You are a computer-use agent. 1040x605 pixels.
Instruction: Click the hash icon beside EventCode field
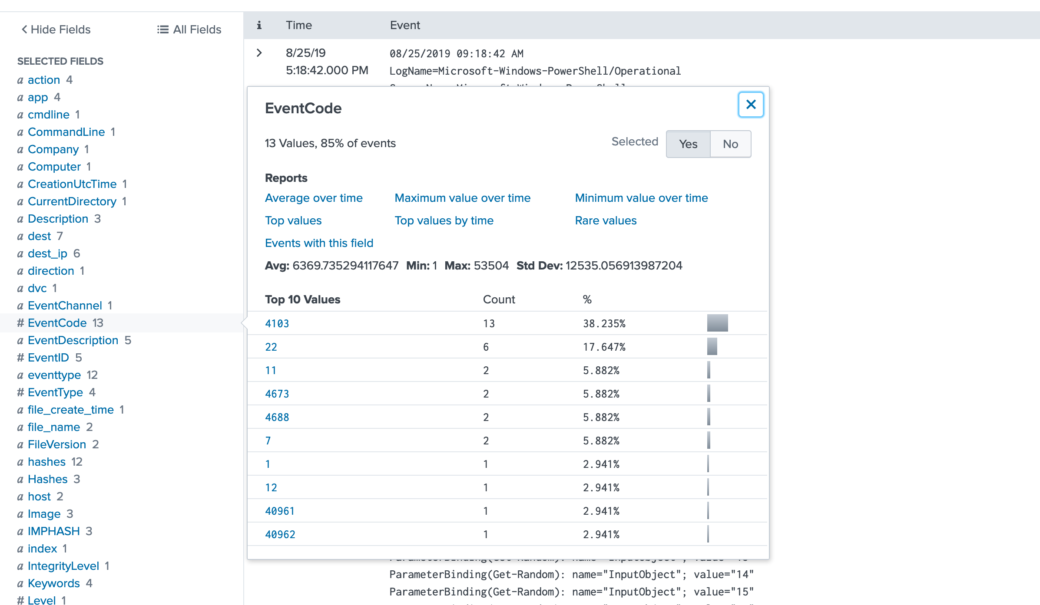(x=20, y=323)
